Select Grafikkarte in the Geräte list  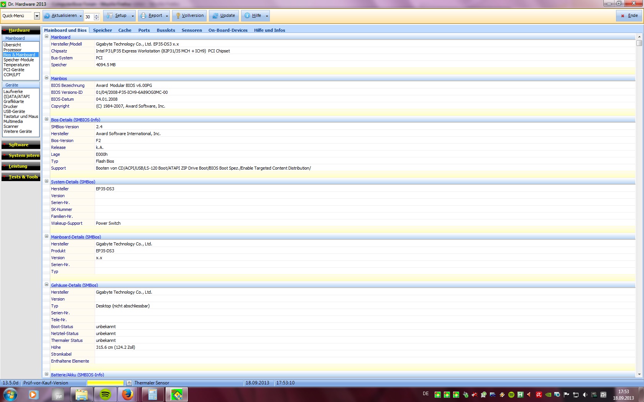tap(14, 101)
